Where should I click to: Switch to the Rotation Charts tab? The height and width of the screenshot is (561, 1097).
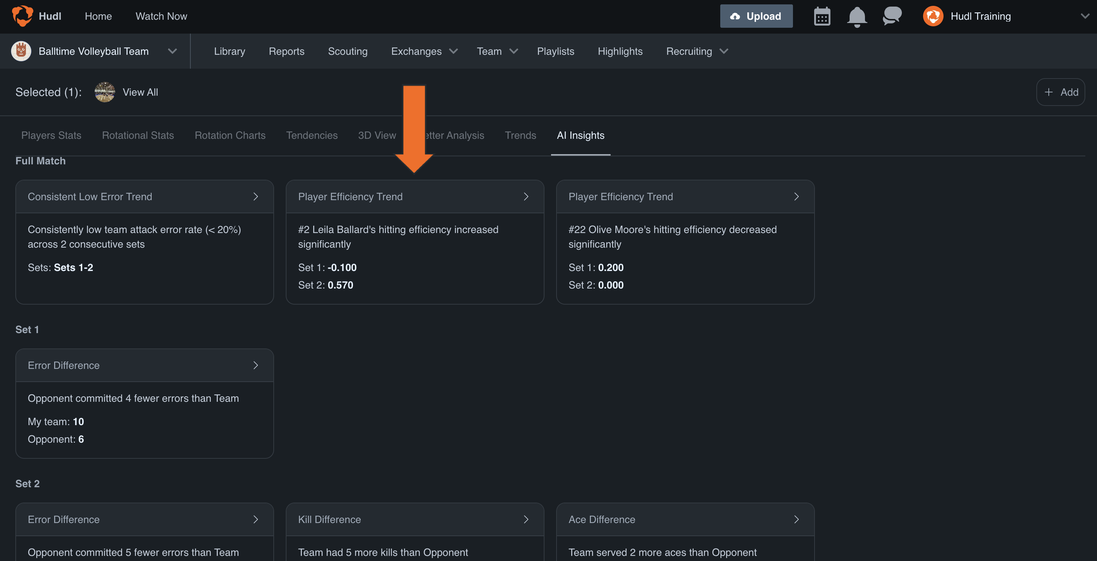[x=230, y=136]
